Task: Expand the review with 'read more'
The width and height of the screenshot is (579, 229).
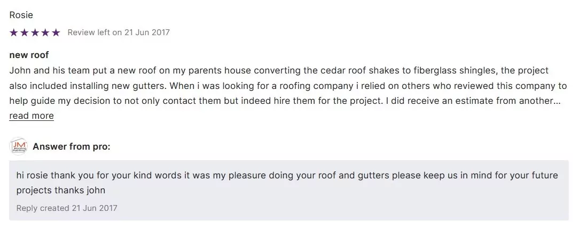Action: [32, 116]
